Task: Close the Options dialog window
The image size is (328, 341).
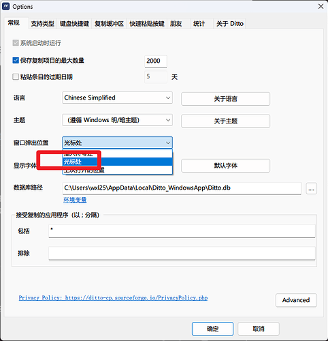Action: point(321,6)
